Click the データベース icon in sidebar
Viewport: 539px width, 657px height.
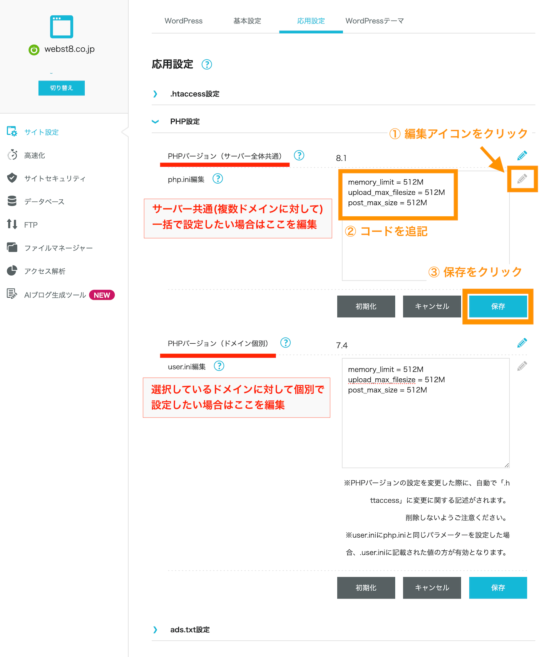(12, 201)
